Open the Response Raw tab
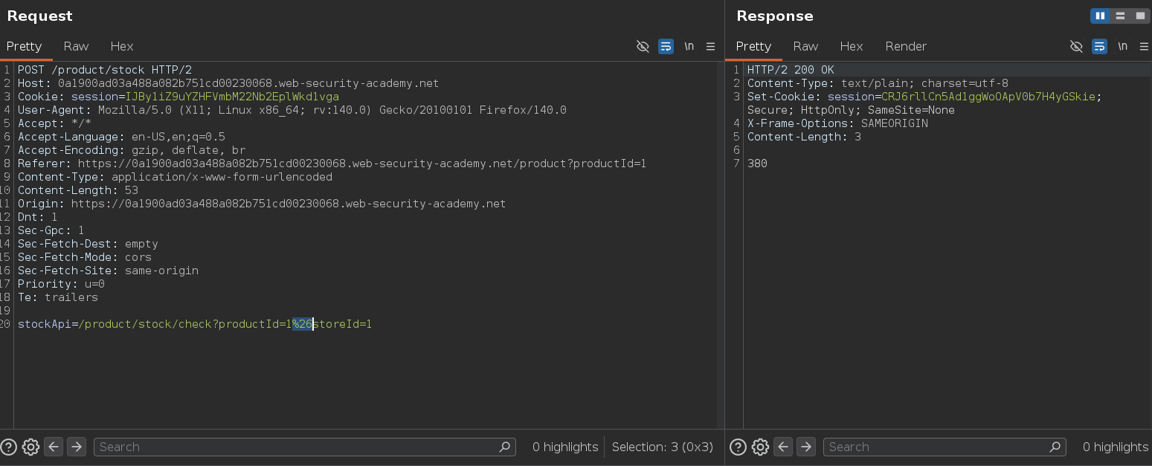Viewport: 1152px width, 466px height. 805,46
